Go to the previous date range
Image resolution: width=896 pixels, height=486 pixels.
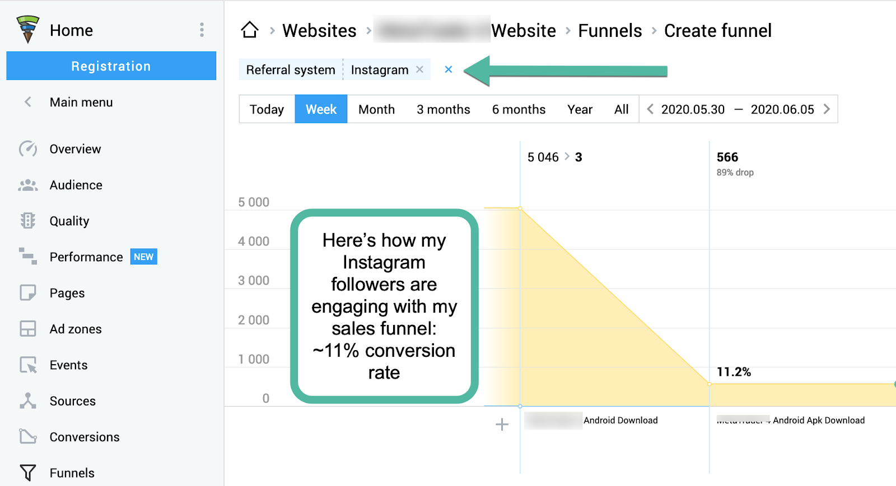click(x=650, y=109)
